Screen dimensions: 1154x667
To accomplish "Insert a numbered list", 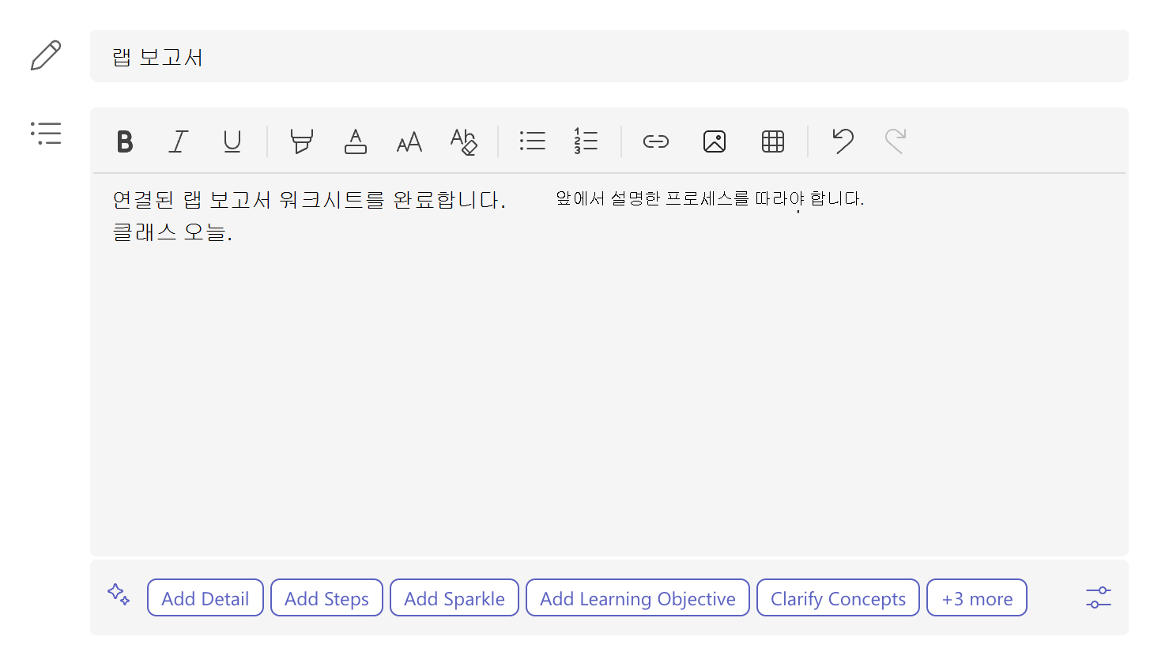I will tap(586, 141).
